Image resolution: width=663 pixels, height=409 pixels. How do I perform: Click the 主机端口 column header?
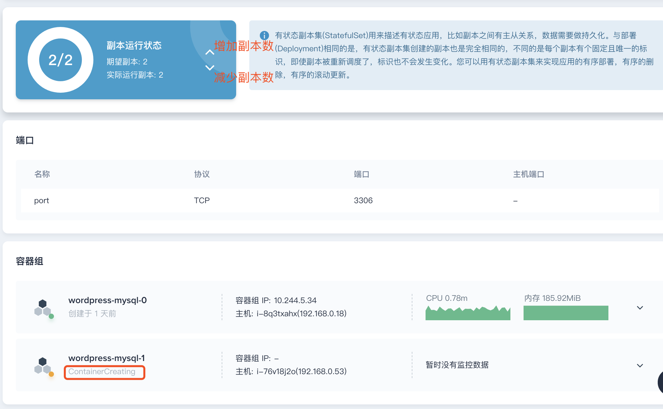click(529, 174)
